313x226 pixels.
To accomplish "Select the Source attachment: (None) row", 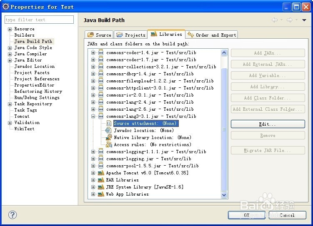I will point(146,123).
